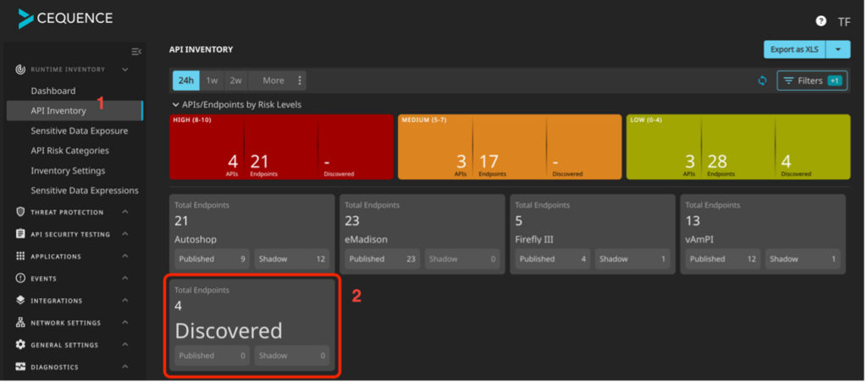Expand the General Settings chevron
Image resolution: width=867 pixels, height=383 pixels.
click(x=125, y=345)
